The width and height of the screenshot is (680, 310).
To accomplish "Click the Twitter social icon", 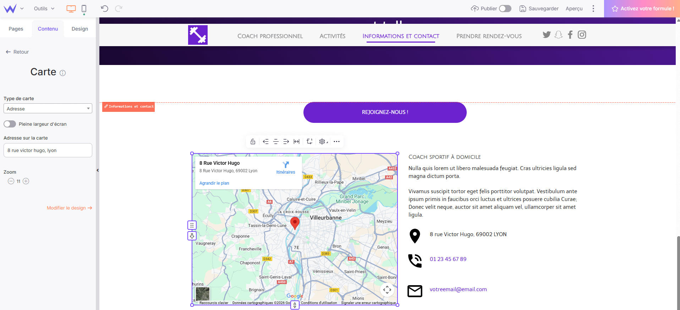I will (547, 35).
